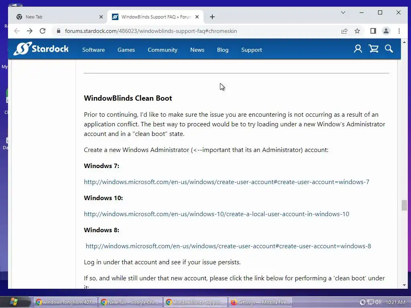This screenshot has width=411, height=308.
Task: Click the taskbar clock 10:21 AM
Action: coord(395,302)
